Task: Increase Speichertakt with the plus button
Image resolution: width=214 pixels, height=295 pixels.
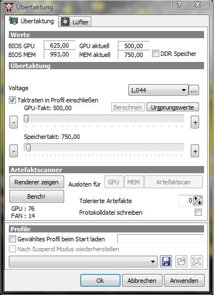Action: [195, 151]
